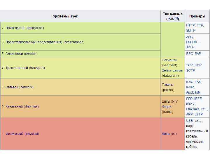Click the Сегменты data type link

tap(169, 60)
